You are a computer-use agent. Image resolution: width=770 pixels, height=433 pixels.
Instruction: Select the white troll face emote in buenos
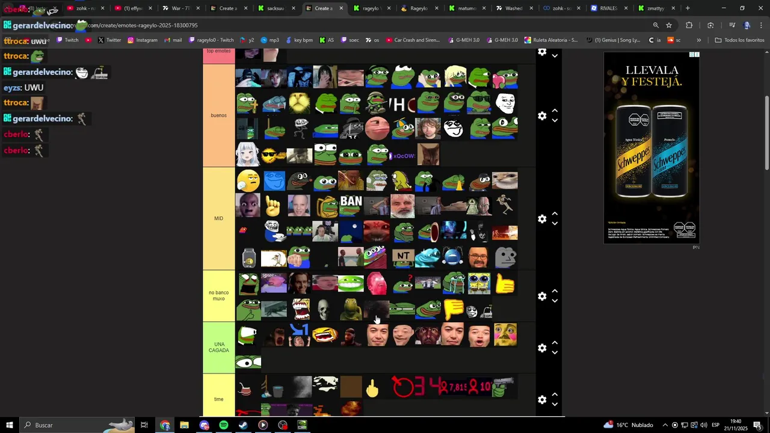[505, 103]
